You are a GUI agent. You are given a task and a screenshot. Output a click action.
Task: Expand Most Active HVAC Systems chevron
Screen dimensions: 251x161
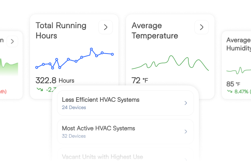pyautogui.click(x=186, y=132)
